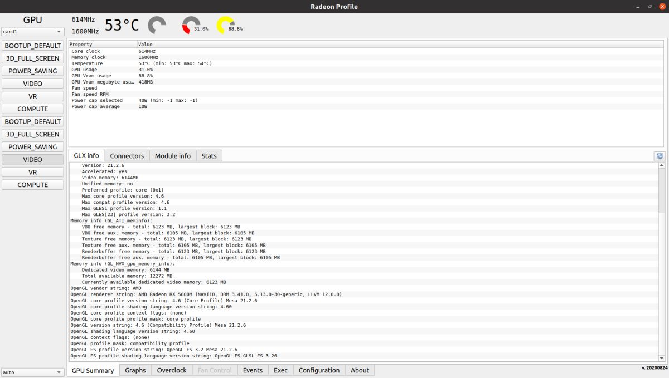This screenshot has height=378, width=669.
Task: Select the GPU usage row
Action: tap(366, 70)
